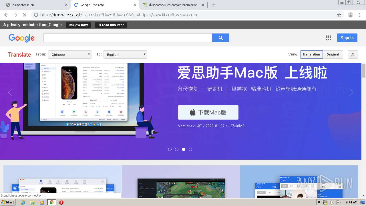
Task: Click the address bar URL
Action: (119, 15)
